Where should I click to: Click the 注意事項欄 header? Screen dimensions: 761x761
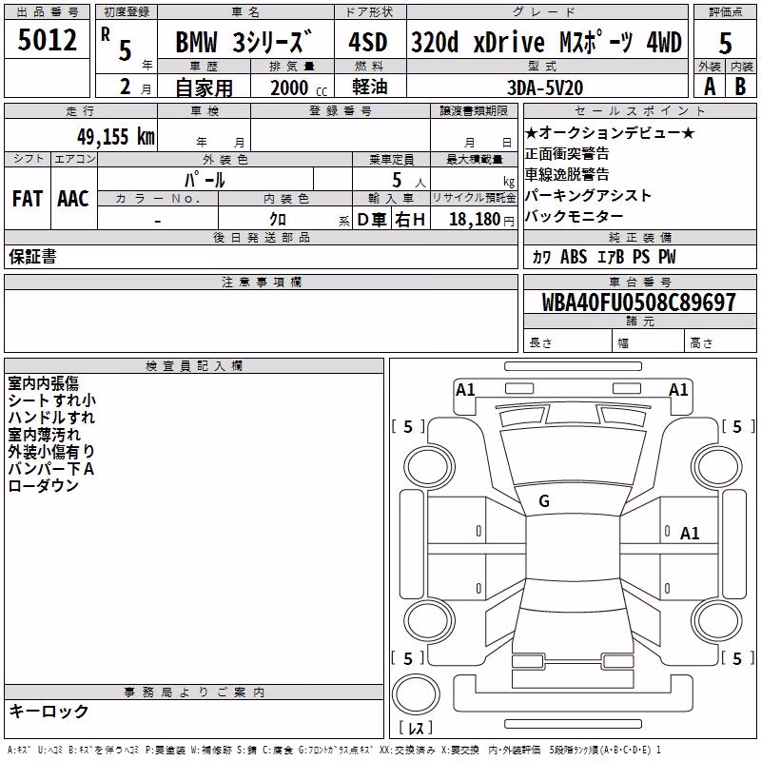[x=261, y=282]
